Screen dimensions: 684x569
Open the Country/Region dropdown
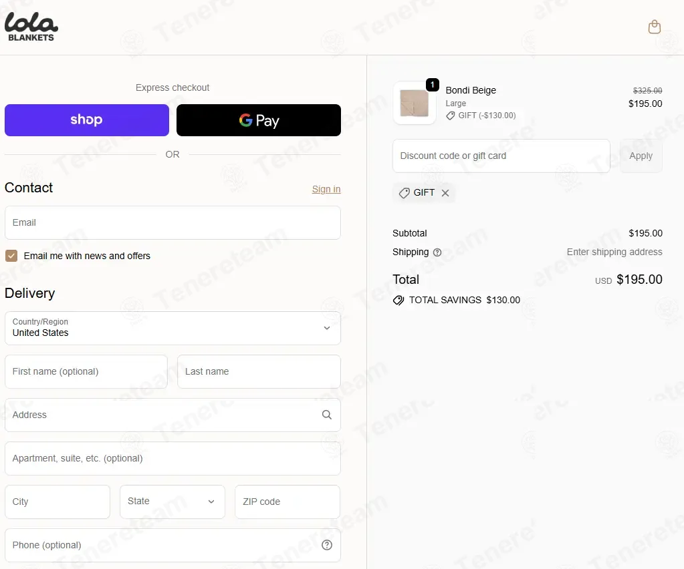(x=173, y=328)
